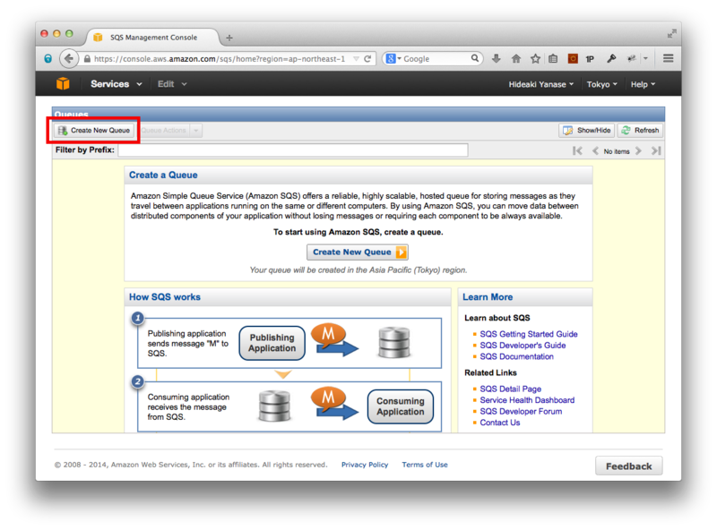Select the SQS Management Console tab

(x=153, y=38)
